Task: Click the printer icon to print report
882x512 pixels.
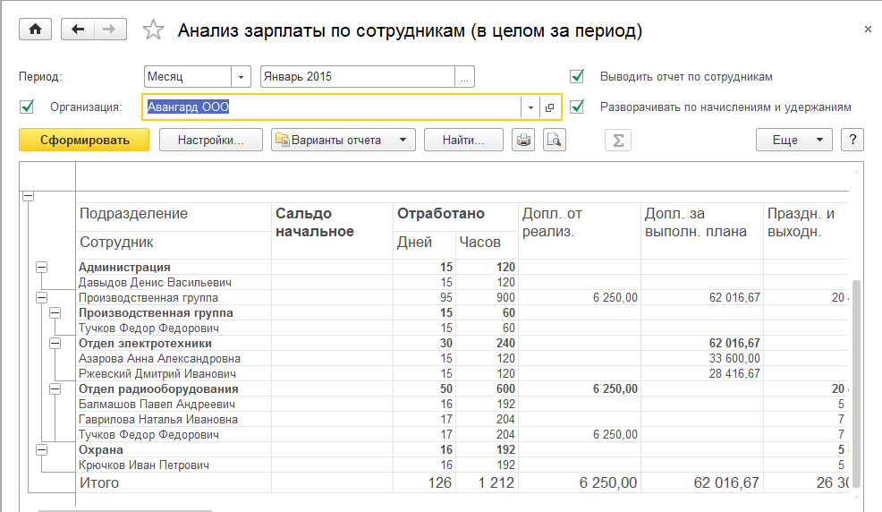Action: 523,140
